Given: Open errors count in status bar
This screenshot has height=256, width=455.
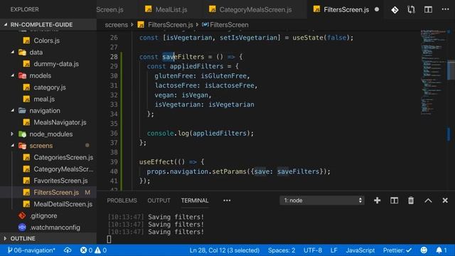Looking at the screenshot, I should 87,250.
